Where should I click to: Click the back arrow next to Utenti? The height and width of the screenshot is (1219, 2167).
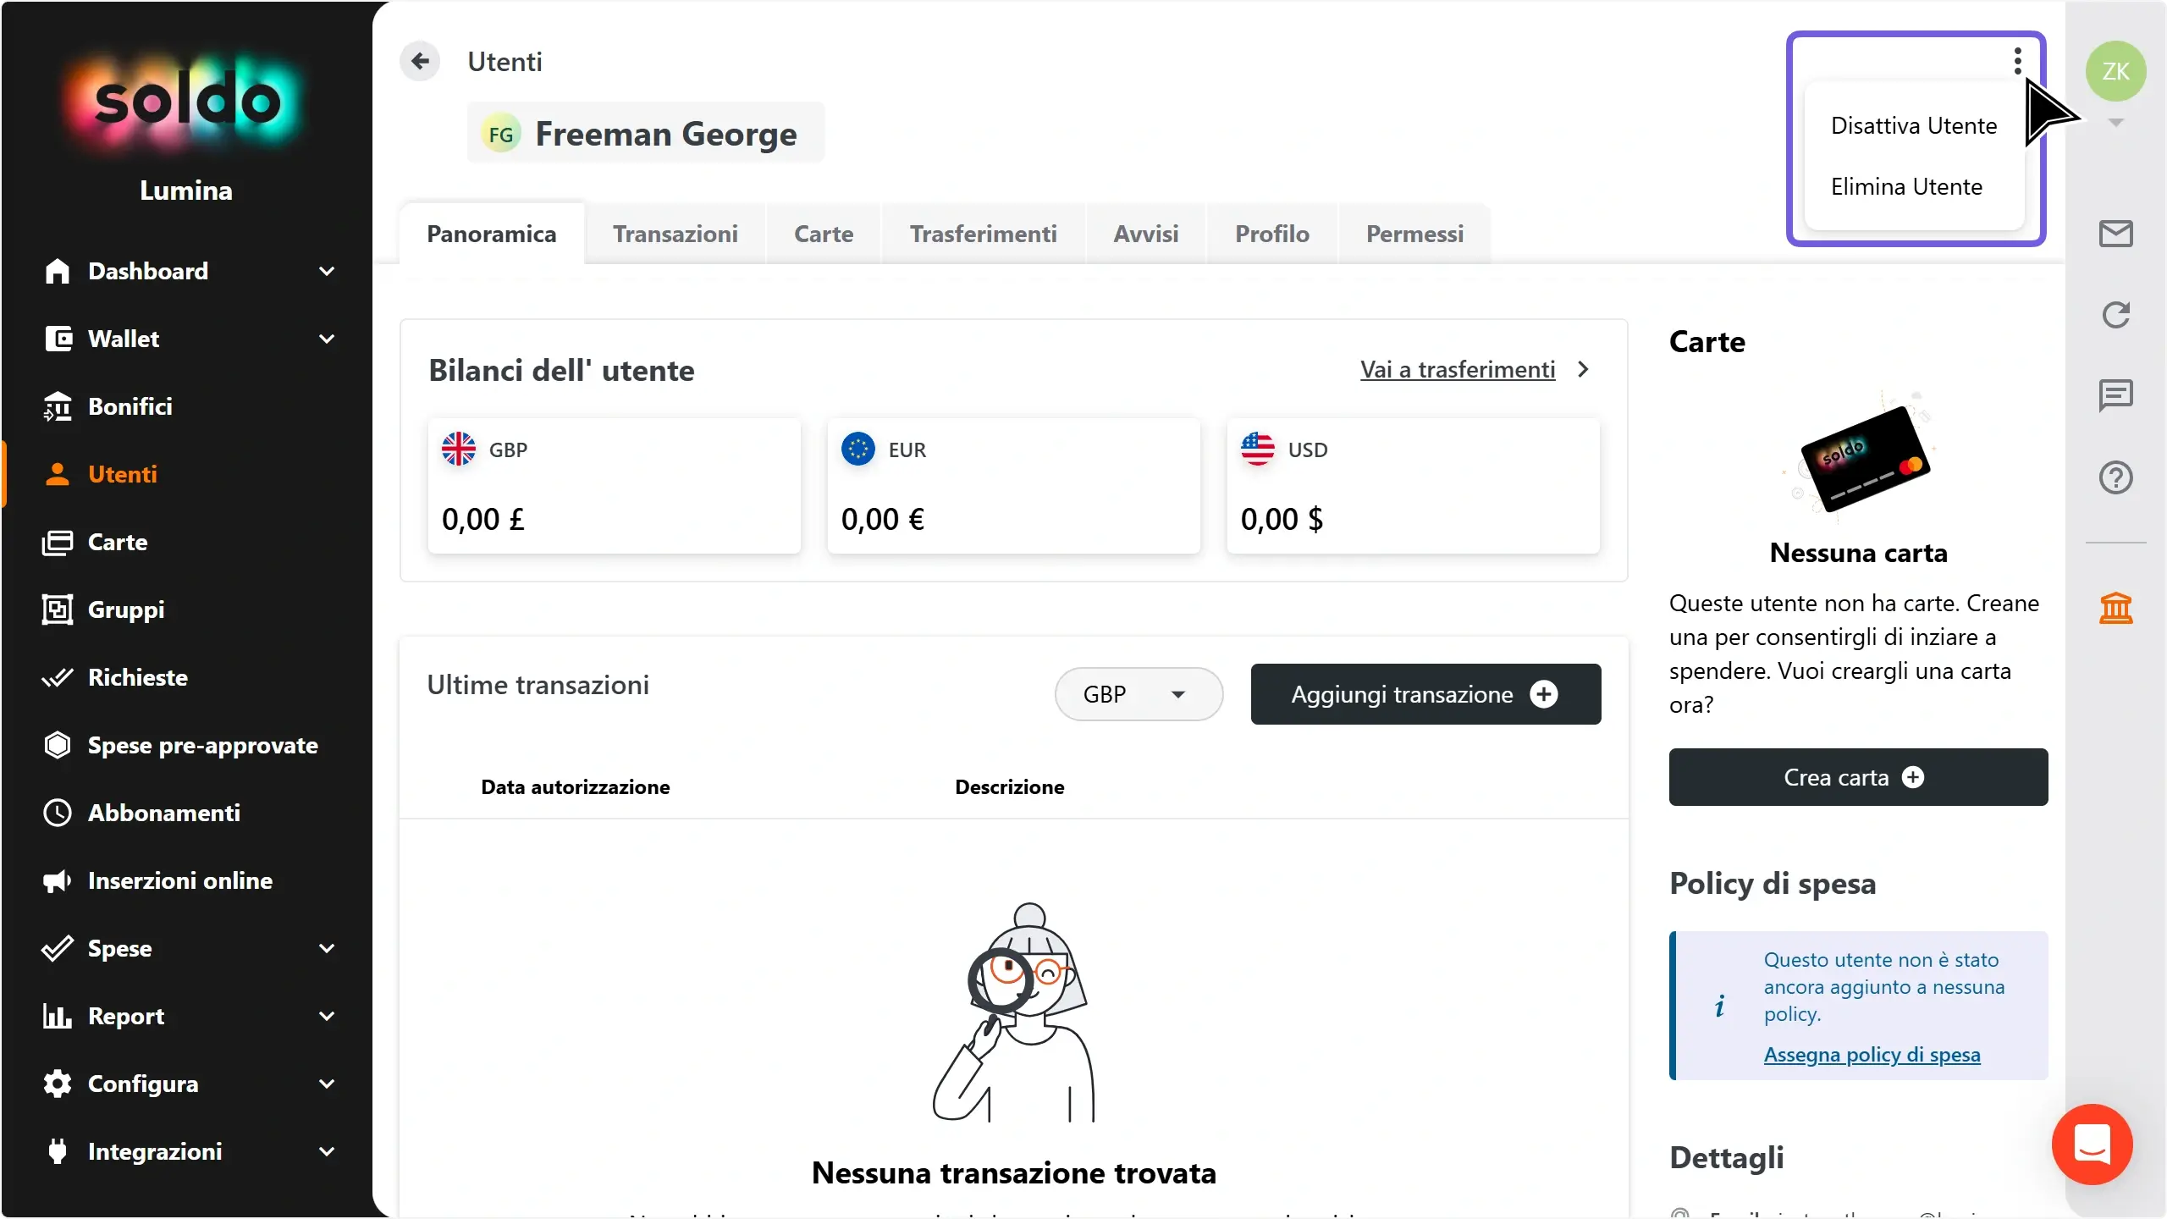click(420, 61)
